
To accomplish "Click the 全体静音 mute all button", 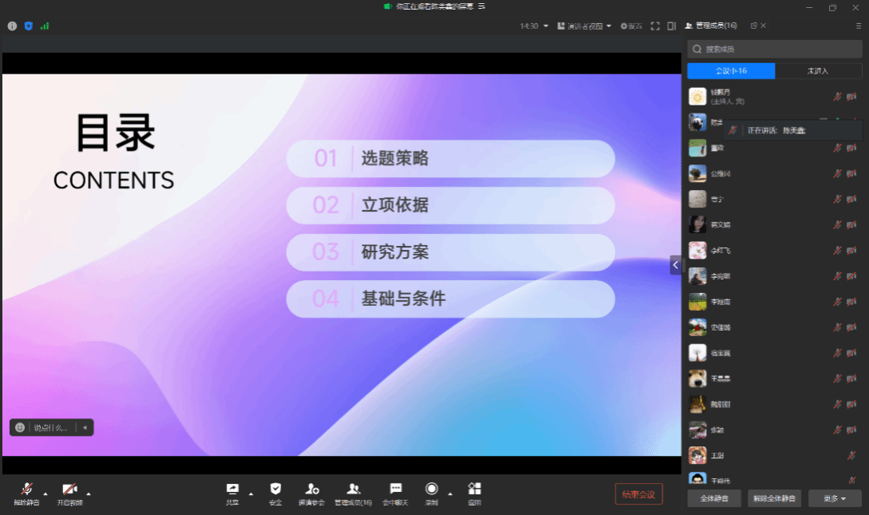I will [x=714, y=498].
